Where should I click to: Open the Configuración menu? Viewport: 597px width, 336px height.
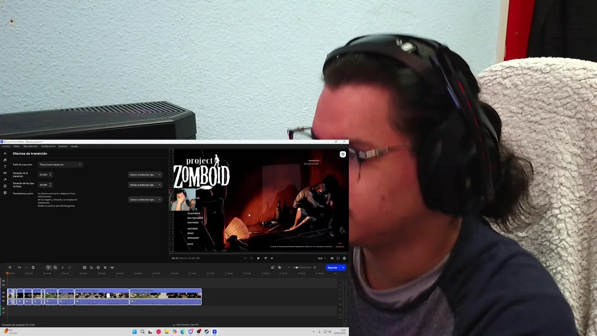click(x=48, y=146)
